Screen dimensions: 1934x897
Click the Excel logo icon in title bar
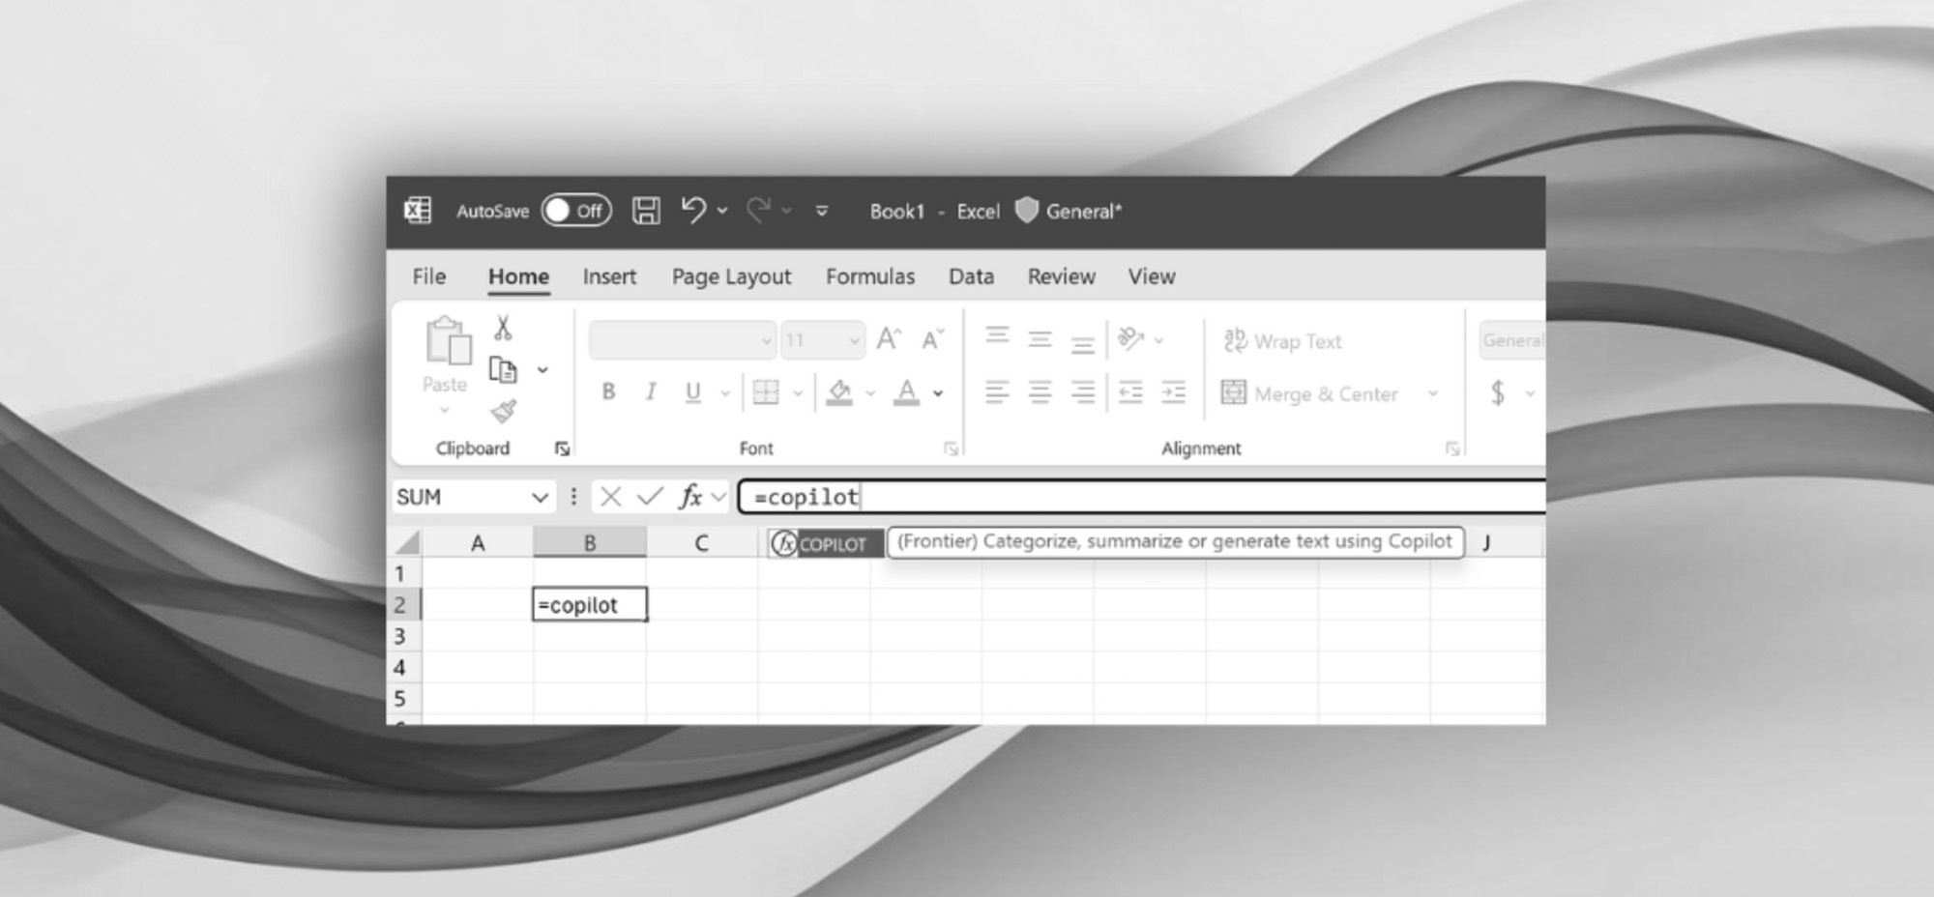click(418, 210)
